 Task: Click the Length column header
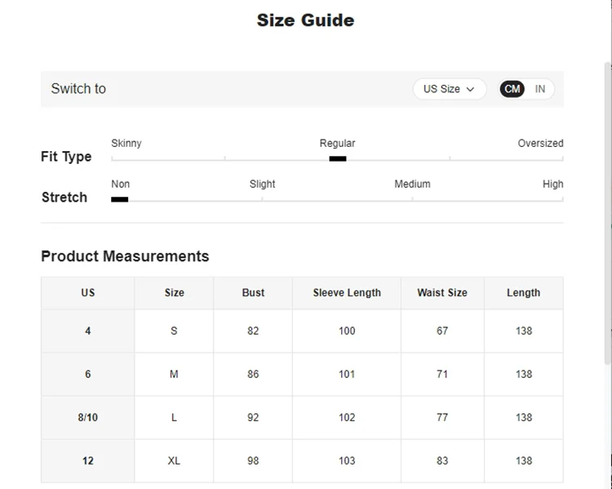pos(523,292)
